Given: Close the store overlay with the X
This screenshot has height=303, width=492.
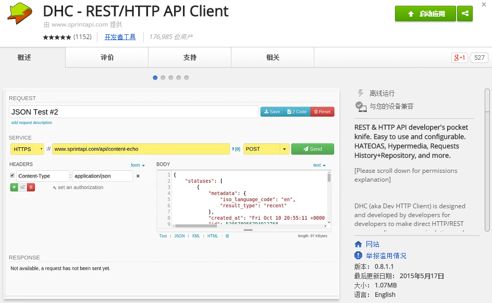Looking at the screenshot, I should 484,5.
